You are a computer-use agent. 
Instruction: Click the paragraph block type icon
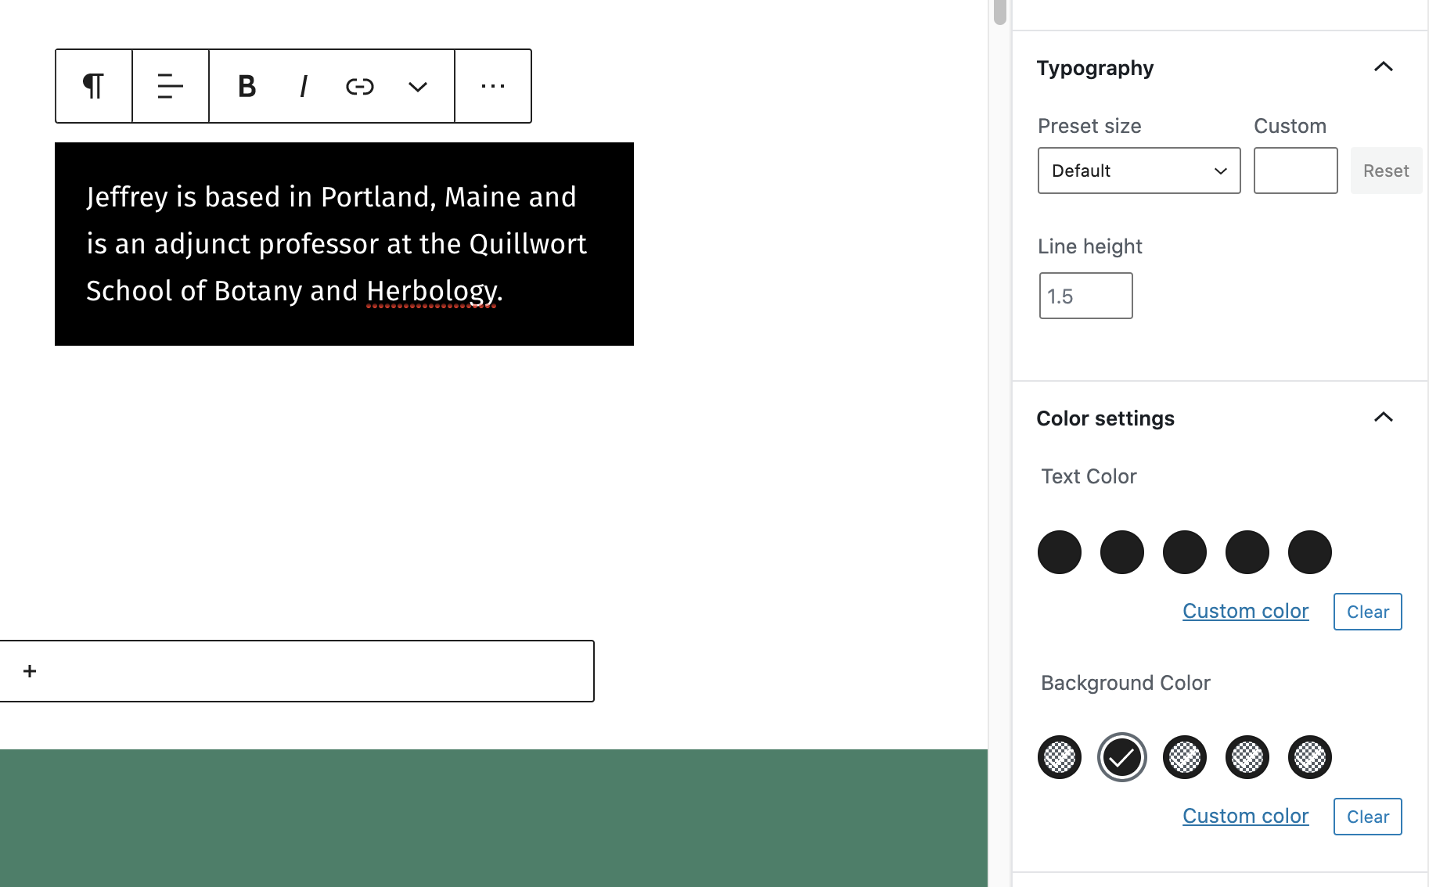93,86
